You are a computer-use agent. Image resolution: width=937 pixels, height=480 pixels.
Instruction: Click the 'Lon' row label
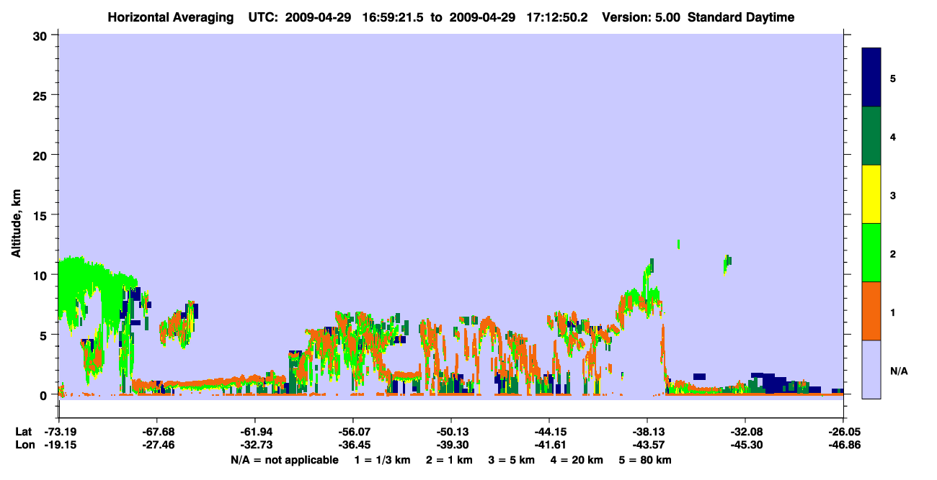click(24, 445)
